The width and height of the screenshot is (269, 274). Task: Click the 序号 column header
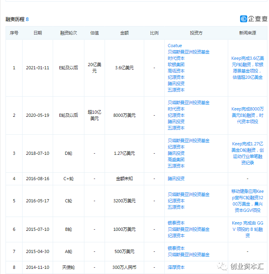(14, 33)
